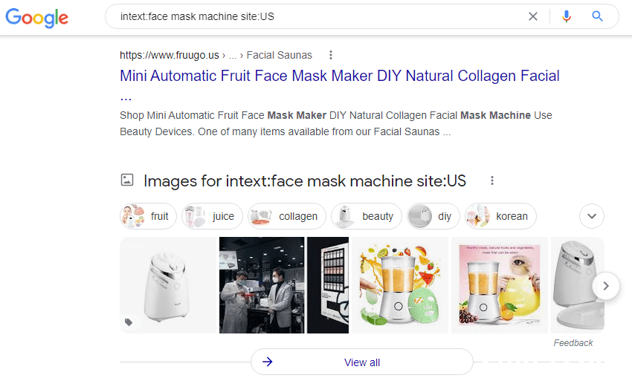Click the product tag icon on first image

(129, 322)
